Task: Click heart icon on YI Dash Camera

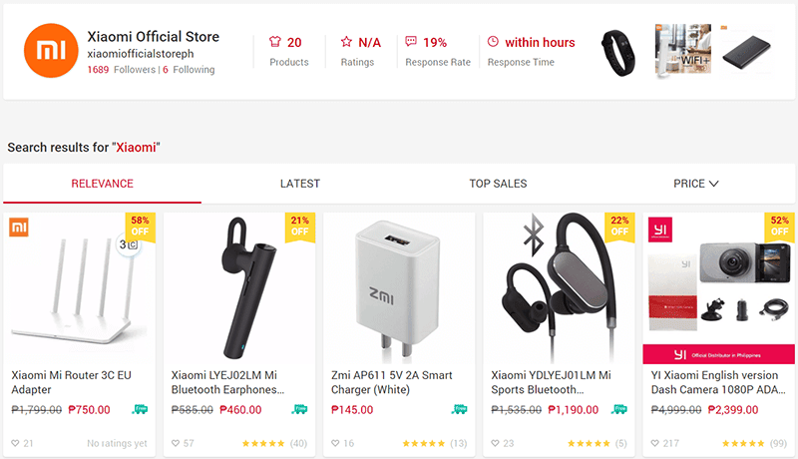Action: click(655, 443)
